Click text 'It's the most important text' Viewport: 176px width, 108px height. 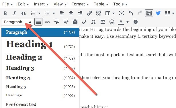pyautogui.click(x=107, y=55)
